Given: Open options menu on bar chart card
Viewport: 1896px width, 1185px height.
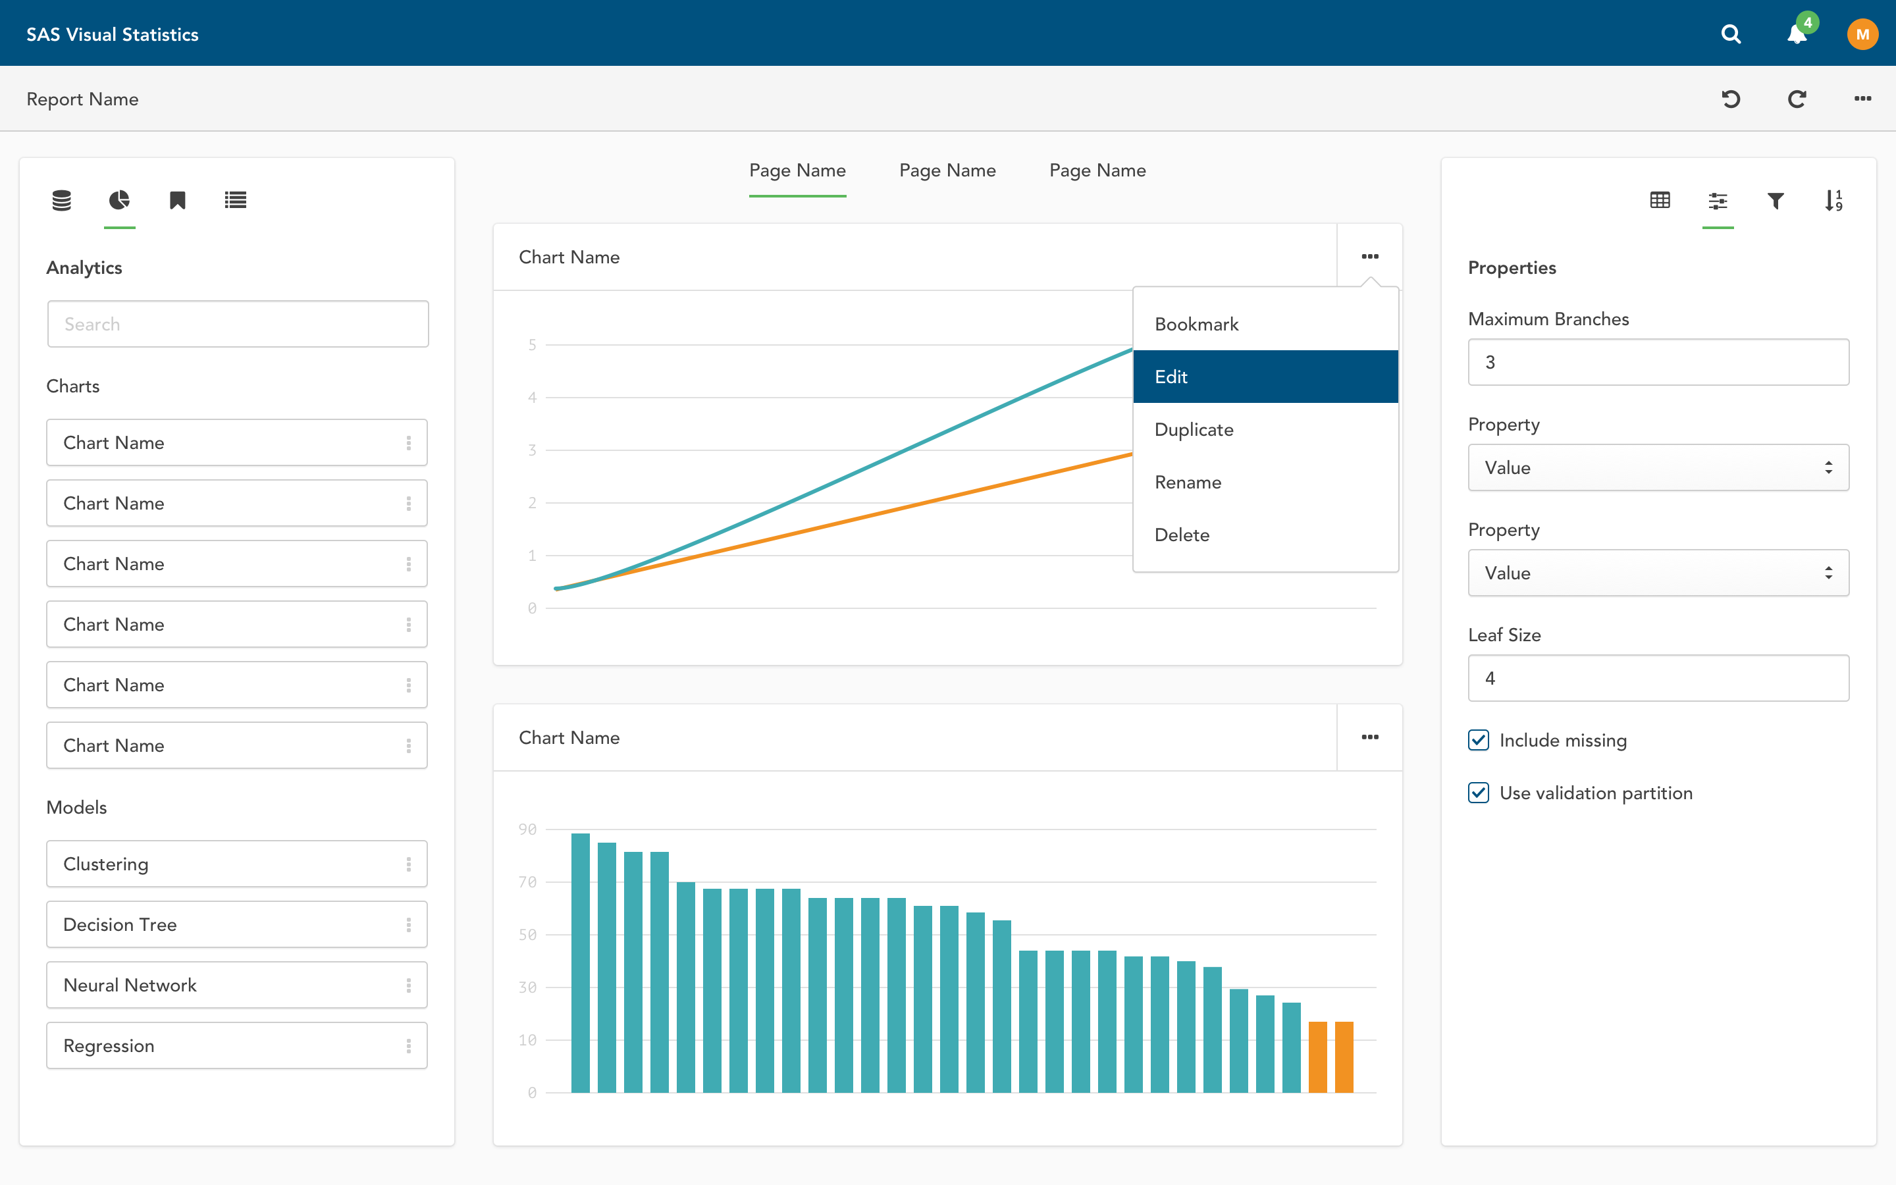Looking at the screenshot, I should point(1369,737).
